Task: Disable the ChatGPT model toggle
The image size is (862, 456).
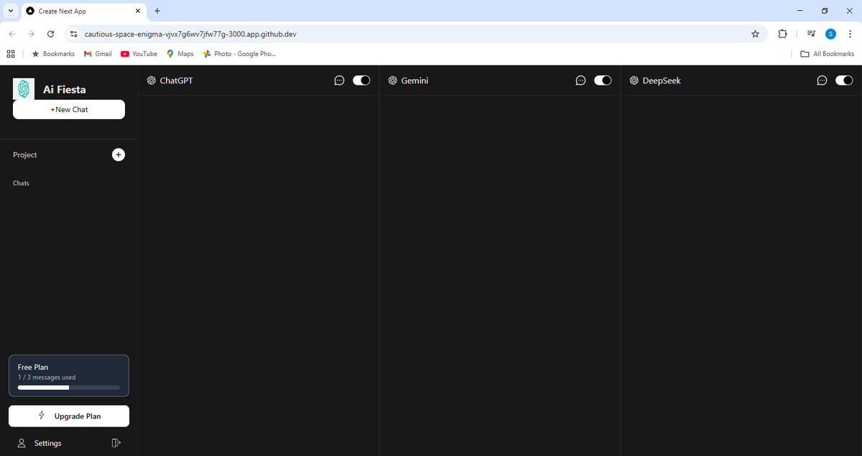Action: pyautogui.click(x=361, y=80)
